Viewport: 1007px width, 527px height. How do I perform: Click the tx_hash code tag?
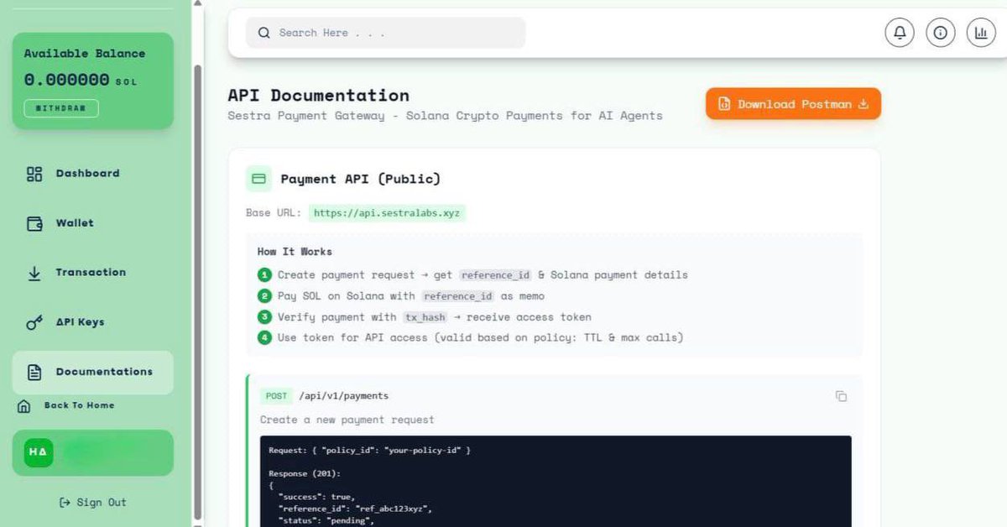424,317
